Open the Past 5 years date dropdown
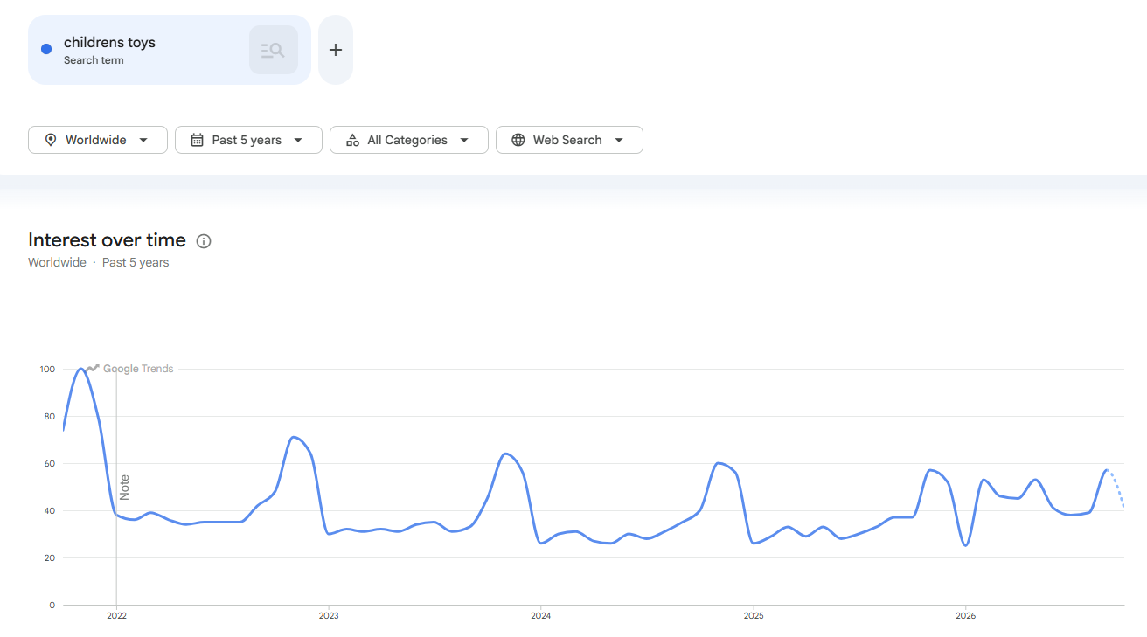1147x637 pixels. click(x=248, y=140)
